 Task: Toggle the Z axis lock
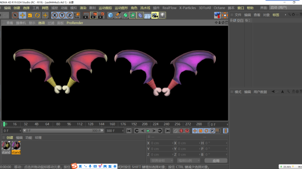click(69, 15)
